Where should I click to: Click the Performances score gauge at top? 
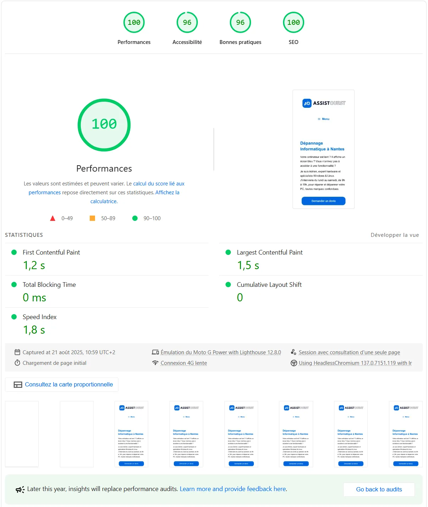pyautogui.click(x=134, y=23)
